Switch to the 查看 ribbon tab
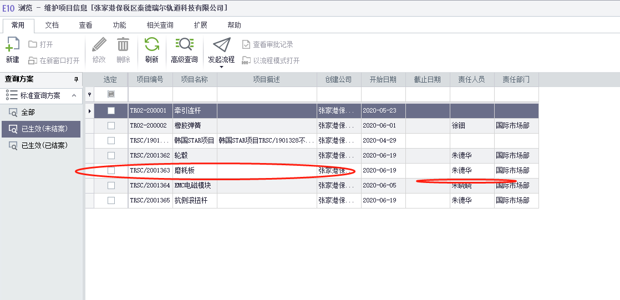This screenshot has width=620, height=300. (85, 26)
